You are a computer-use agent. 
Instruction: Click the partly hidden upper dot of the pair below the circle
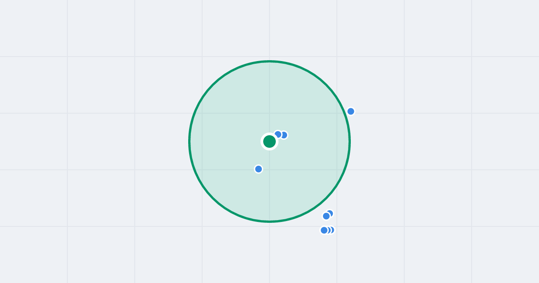(331, 213)
